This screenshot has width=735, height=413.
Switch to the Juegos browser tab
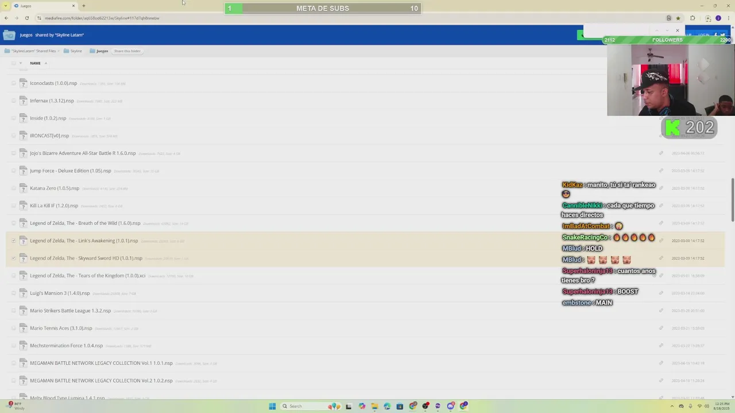[x=45, y=6]
